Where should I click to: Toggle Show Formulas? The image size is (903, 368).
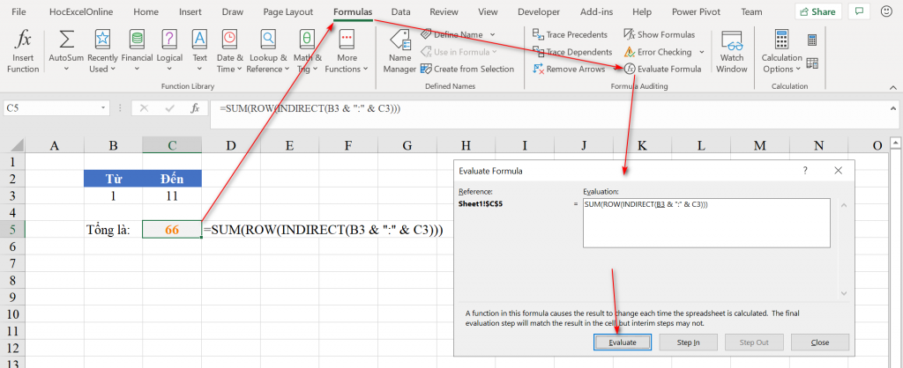(660, 34)
